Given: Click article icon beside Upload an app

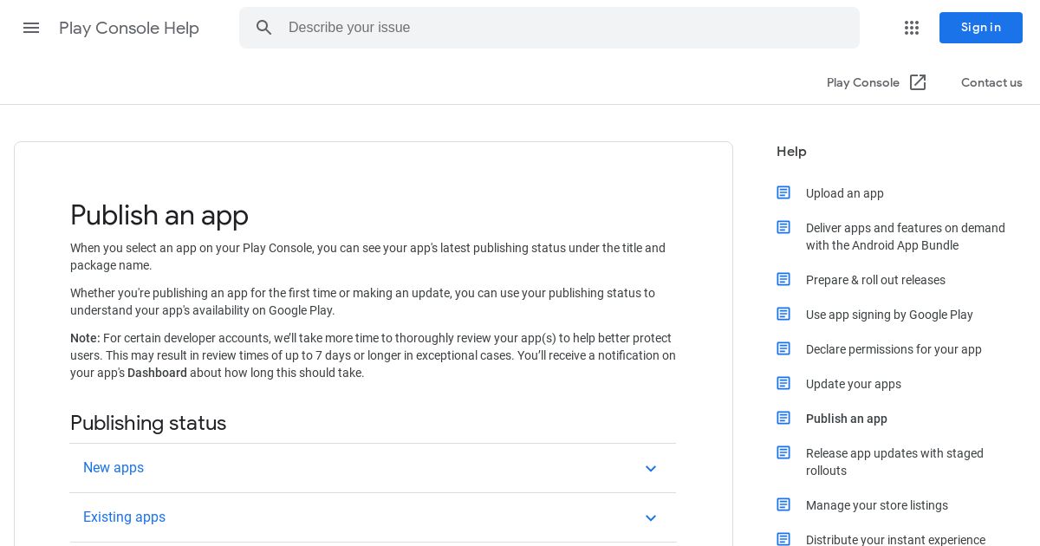Looking at the screenshot, I should [x=783, y=192].
